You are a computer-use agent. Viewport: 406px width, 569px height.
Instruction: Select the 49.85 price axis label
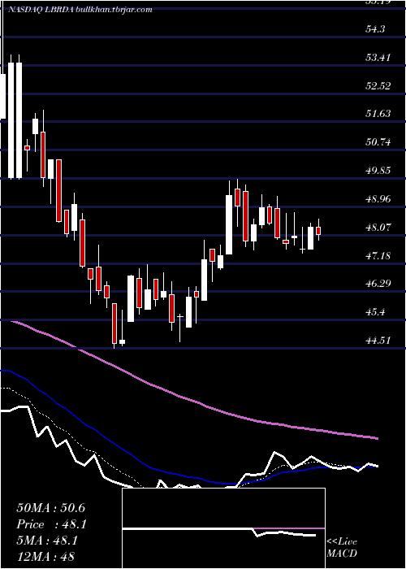(378, 171)
